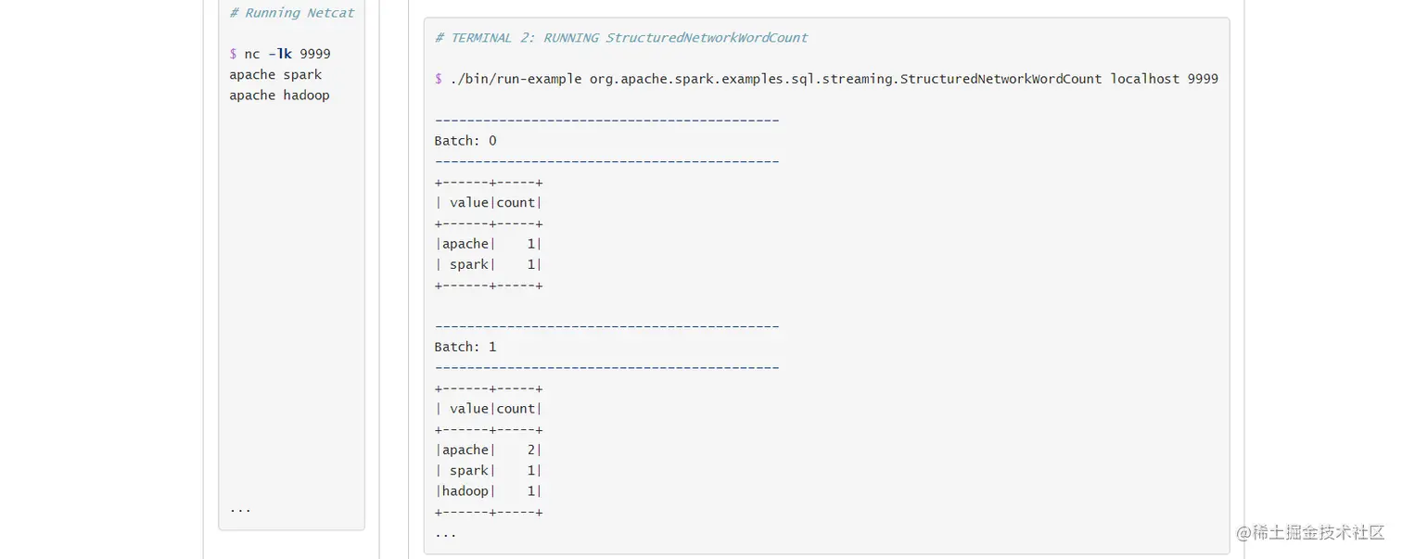Click the apache row with count 2
This screenshot has width=1402, height=559.
click(x=489, y=450)
